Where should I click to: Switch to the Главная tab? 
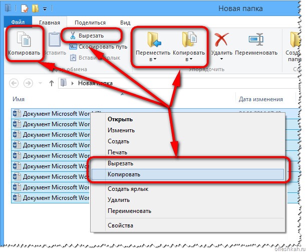coord(50,23)
